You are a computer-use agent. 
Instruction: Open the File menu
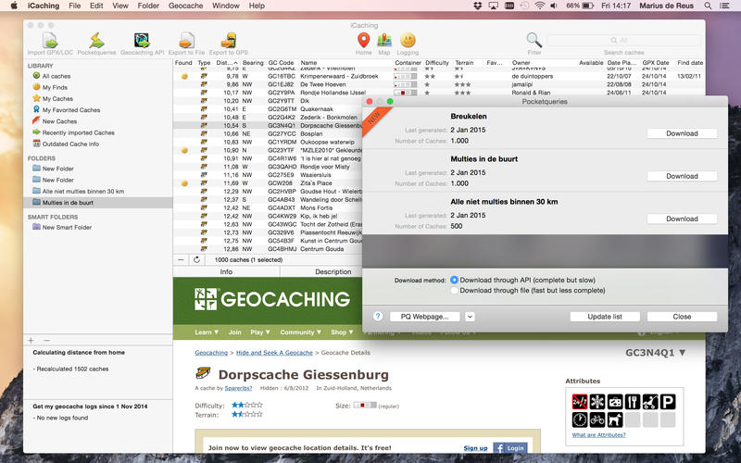click(74, 6)
